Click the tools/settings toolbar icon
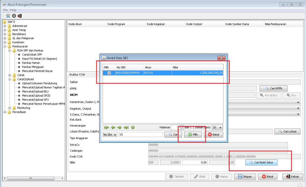306x187 pixels. pos(8,16)
